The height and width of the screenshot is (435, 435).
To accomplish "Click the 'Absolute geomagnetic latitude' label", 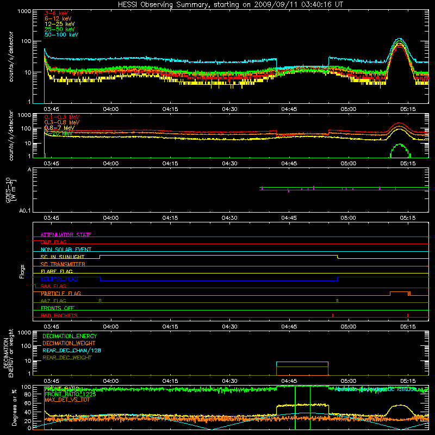I will point(376,389).
